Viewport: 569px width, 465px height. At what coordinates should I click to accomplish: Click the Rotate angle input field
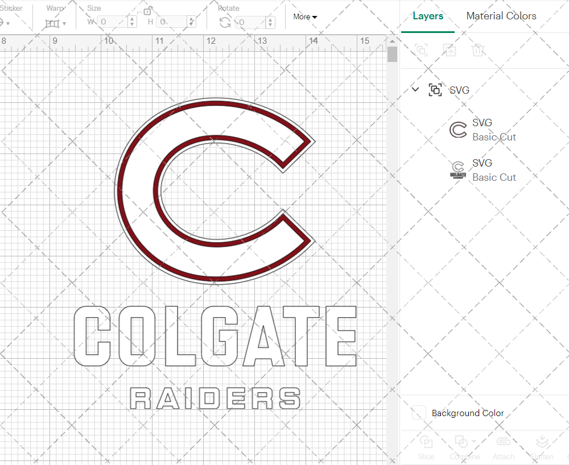click(251, 22)
